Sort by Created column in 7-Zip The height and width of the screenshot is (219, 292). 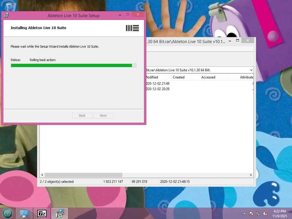pyautogui.click(x=185, y=77)
